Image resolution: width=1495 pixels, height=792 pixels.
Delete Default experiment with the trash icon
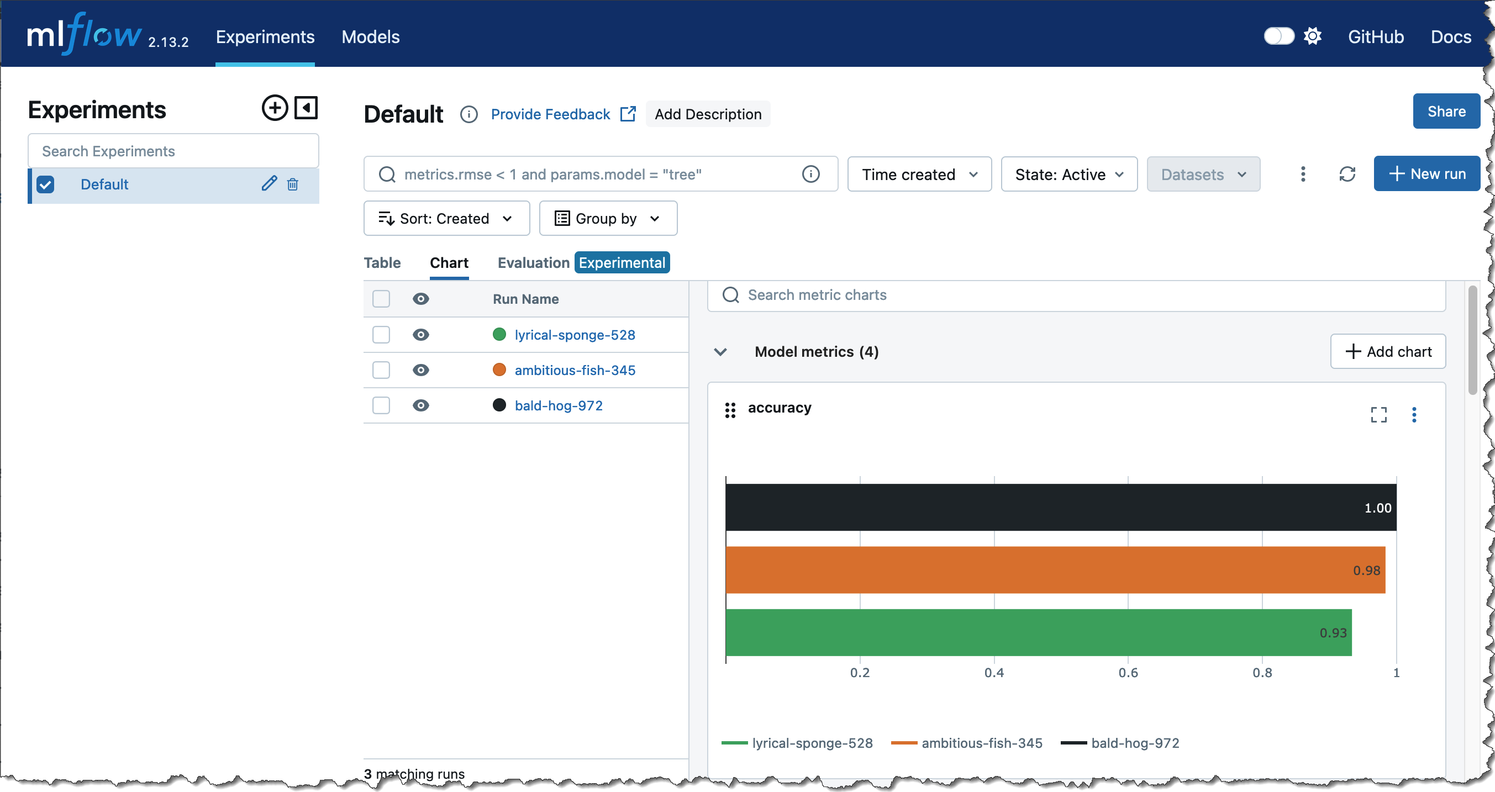coord(293,184)
